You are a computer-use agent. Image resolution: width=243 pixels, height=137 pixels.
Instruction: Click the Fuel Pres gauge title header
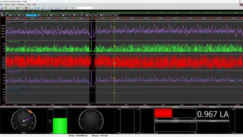(x=125, y=107)
